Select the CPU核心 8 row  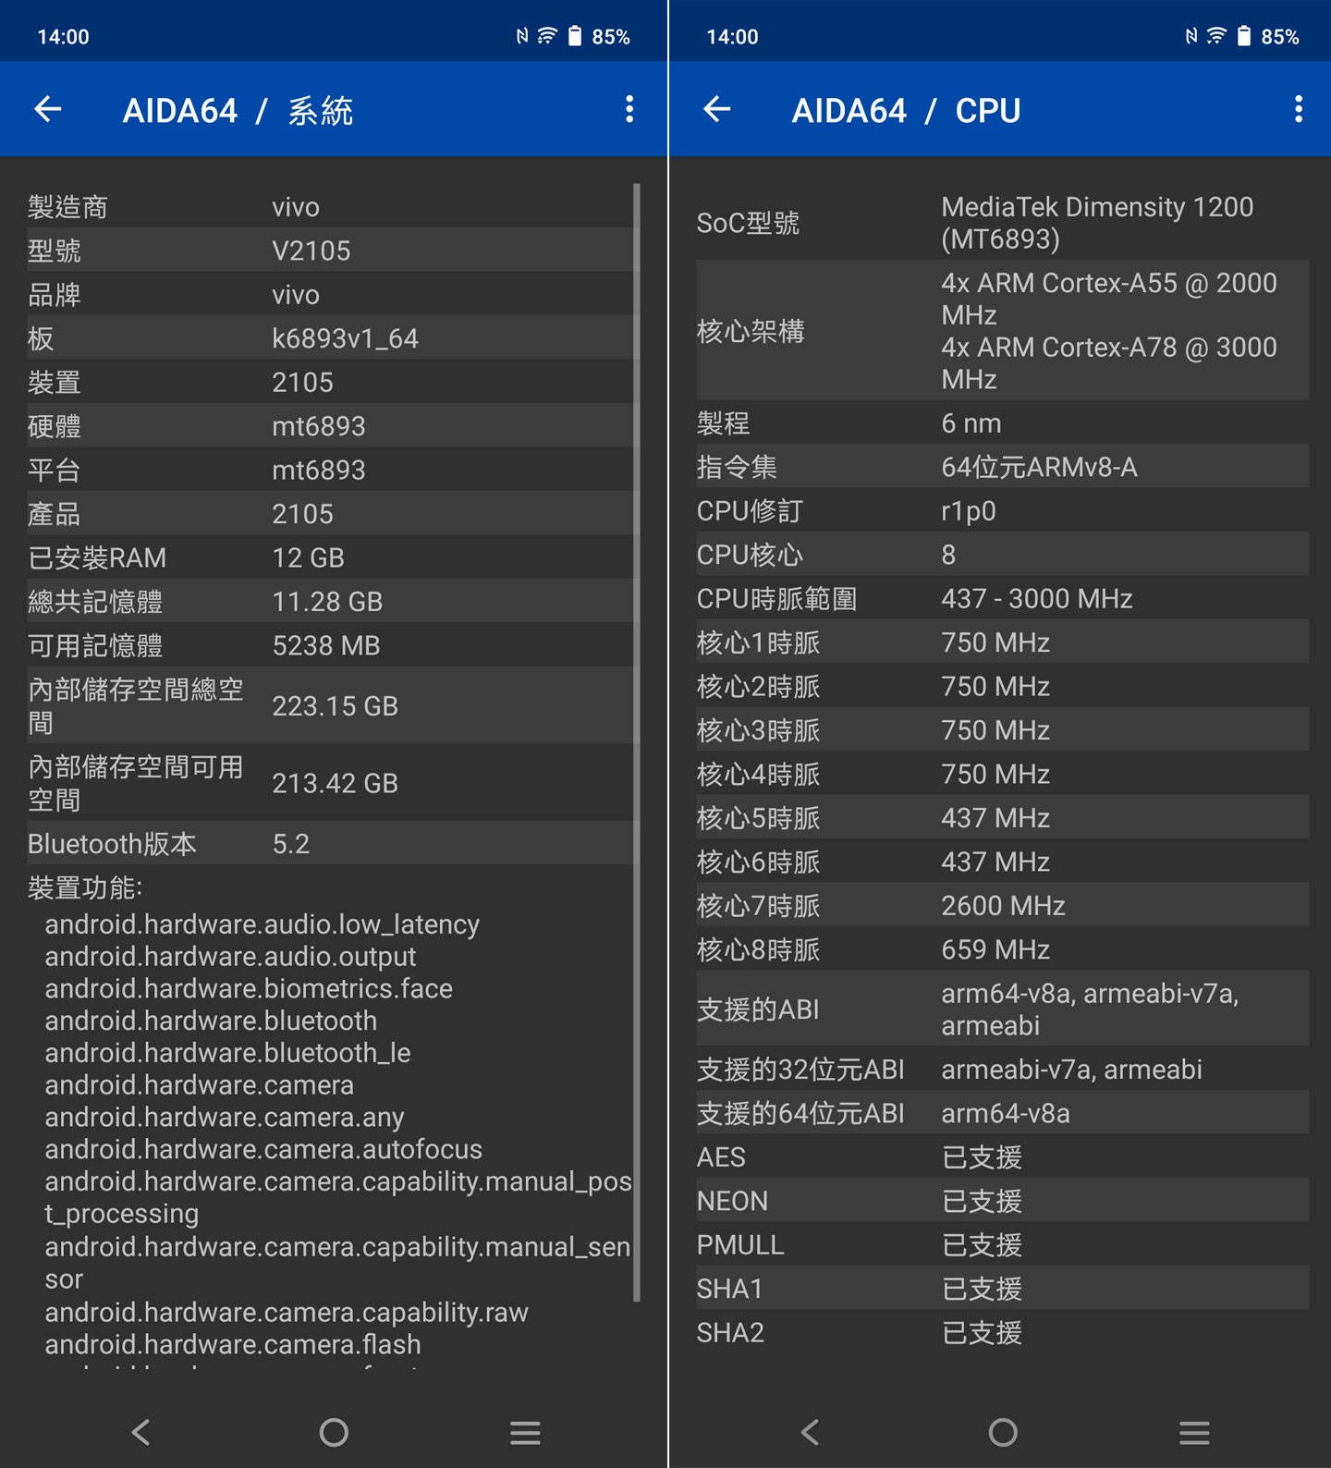[x=1002, y=554]
